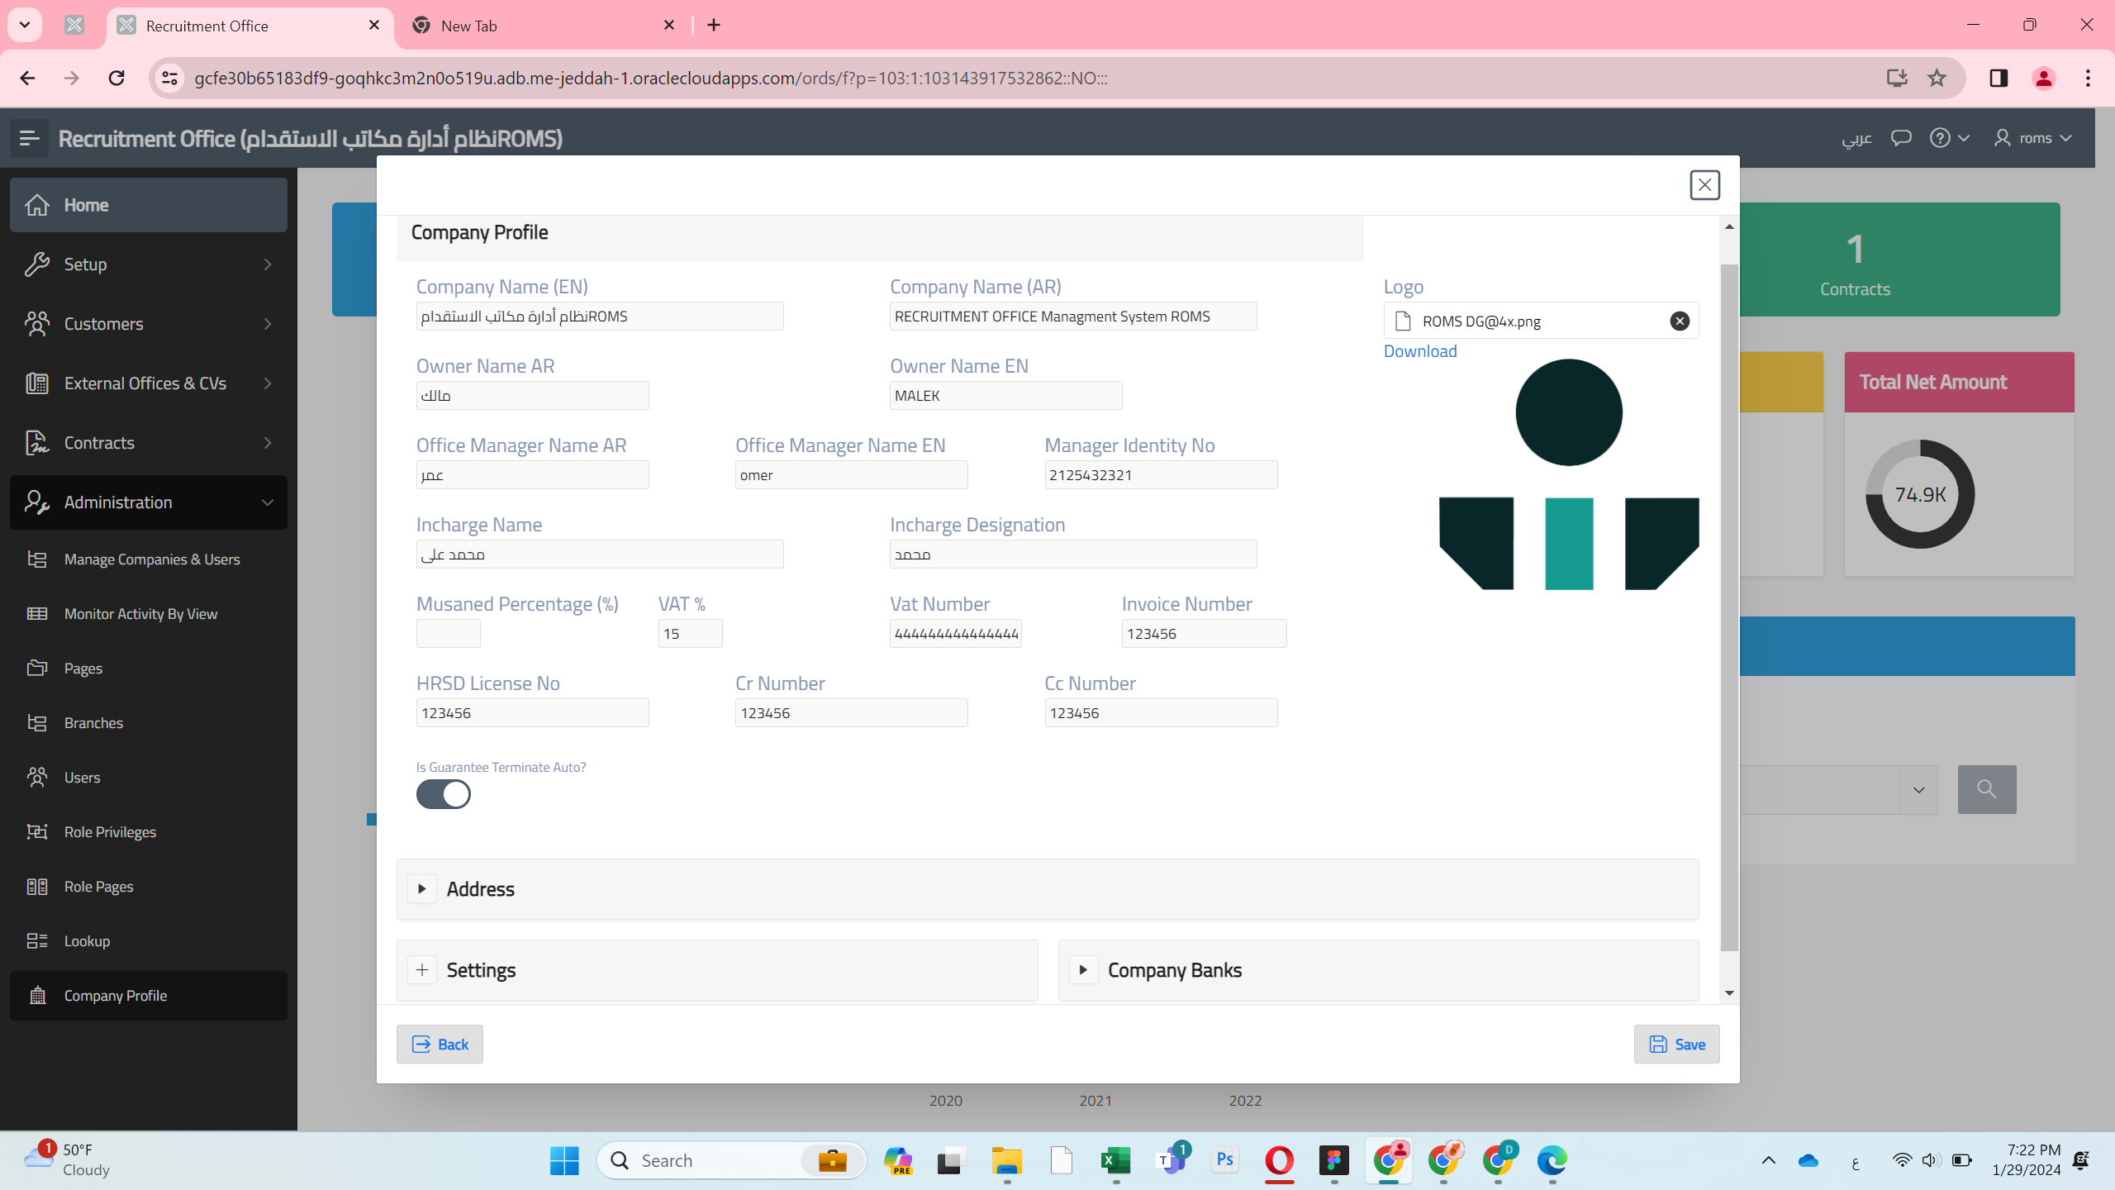Remove the ROMS DG@4x.png logo file
Screen dimensions: 2115x1190
coord(1680,321)
